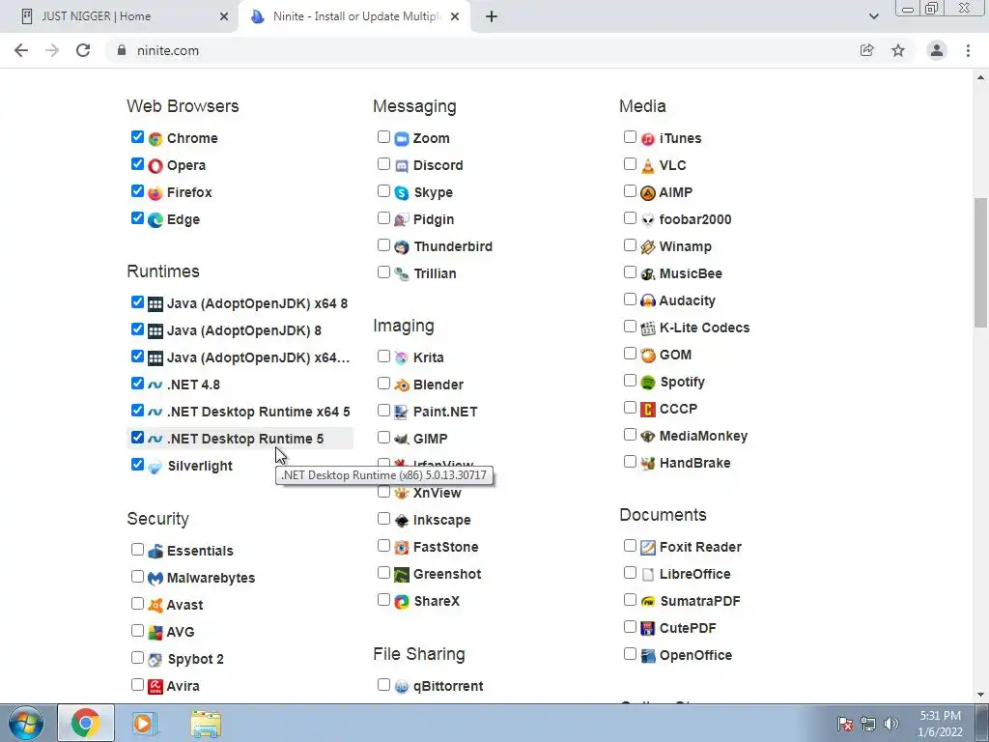989x742 pixels.
Task: Click the GIMP icon under Imaging
Action: tap(401, 439)
